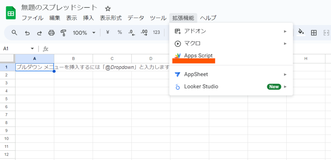Select the paint format roller icon

[63, 33]
